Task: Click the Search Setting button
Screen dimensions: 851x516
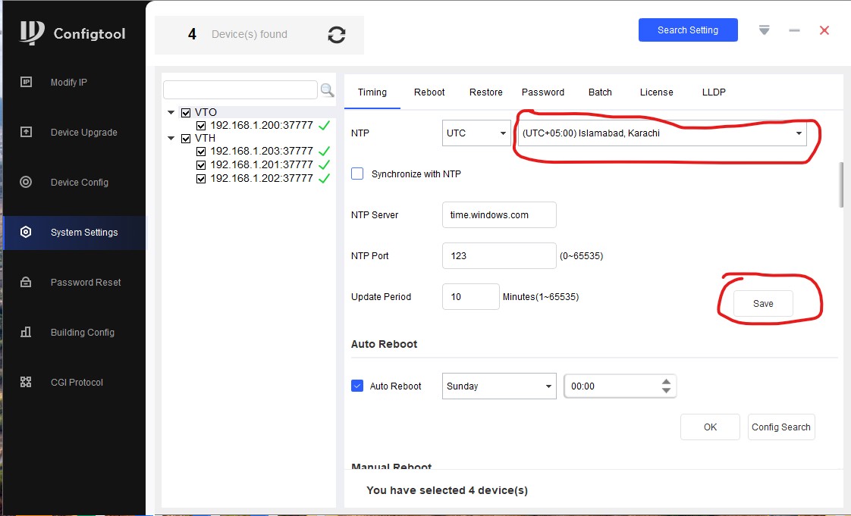Action: 687,30
